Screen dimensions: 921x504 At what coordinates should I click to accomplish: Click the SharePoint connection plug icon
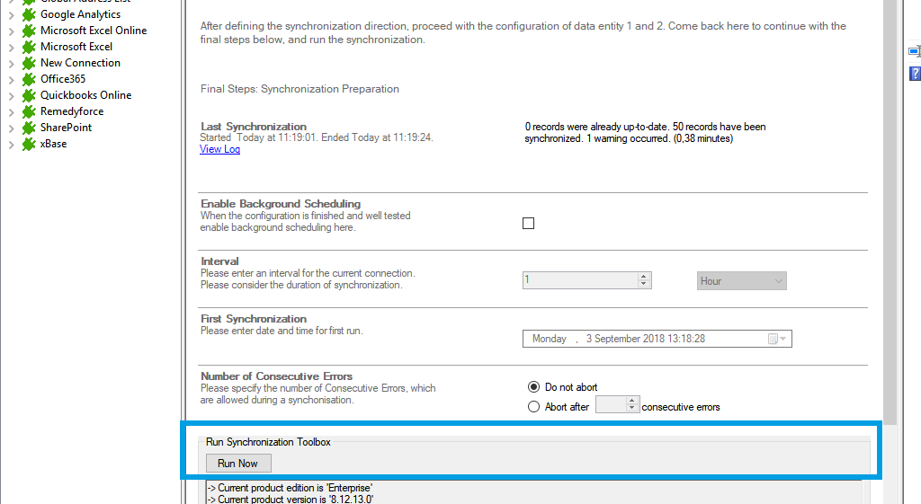click(29, 128)
